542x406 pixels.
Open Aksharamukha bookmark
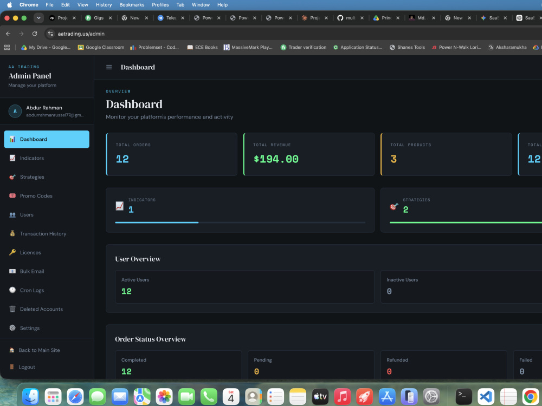coord(507,47)
